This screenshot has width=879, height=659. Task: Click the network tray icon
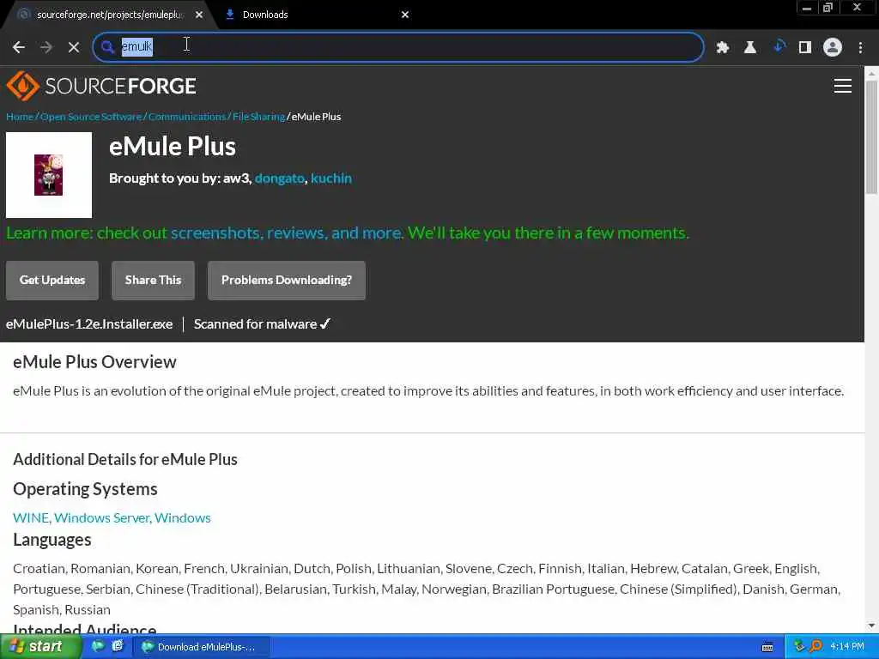tap(799, 647)
